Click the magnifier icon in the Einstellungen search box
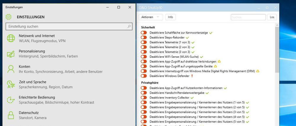Viewport: 296px width, 126px height. [129, 26]
